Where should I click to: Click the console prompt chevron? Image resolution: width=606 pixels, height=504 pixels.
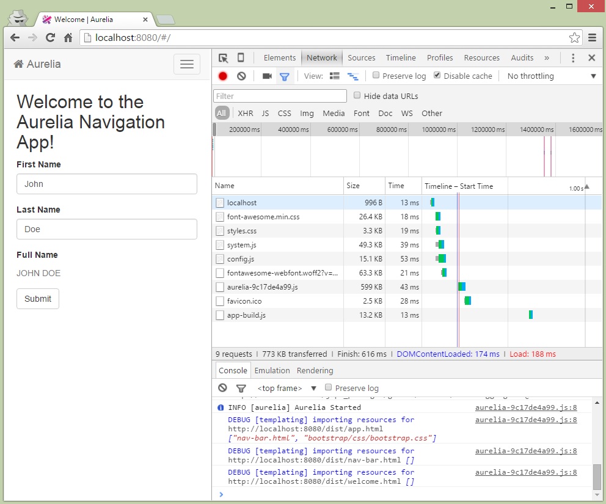[x=221, y=494]
